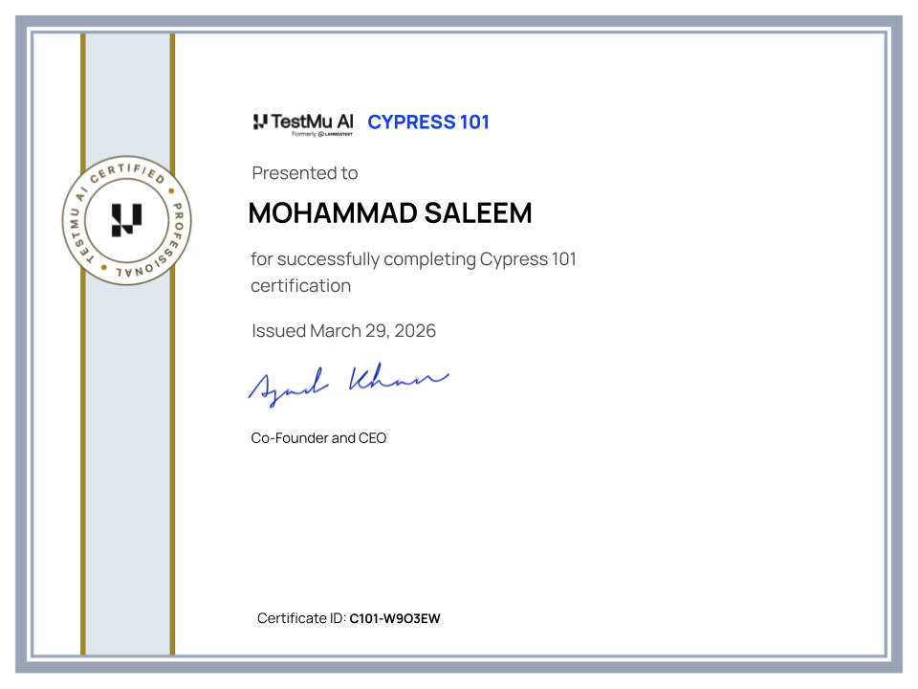Expand the Issued March 29, 2026 date
This screenshot has height=689, width=918.
pyautogui.click(x=343, y=330)
